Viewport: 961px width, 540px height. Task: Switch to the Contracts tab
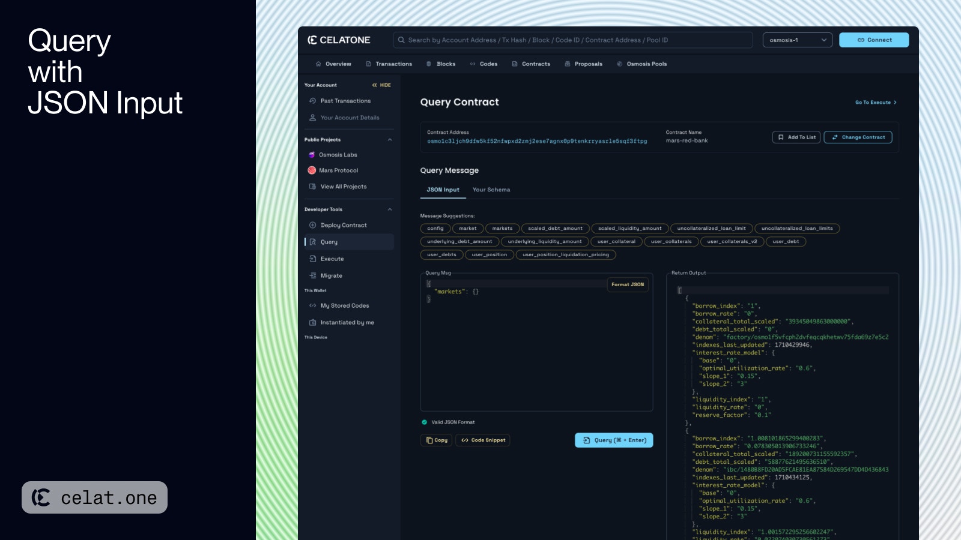pos(531,64)
